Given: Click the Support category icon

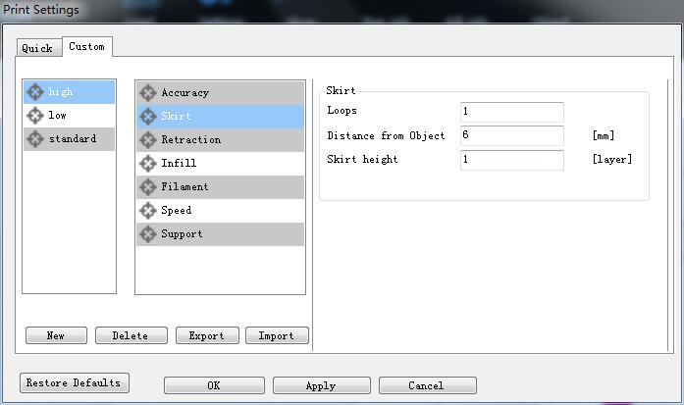Looking at the screenshot, I should 148,234.
